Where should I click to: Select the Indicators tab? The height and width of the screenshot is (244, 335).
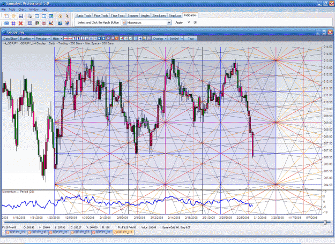pyautogui.click(x=190, y=15)
